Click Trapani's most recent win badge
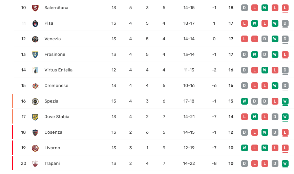 [x=285, y=164]
